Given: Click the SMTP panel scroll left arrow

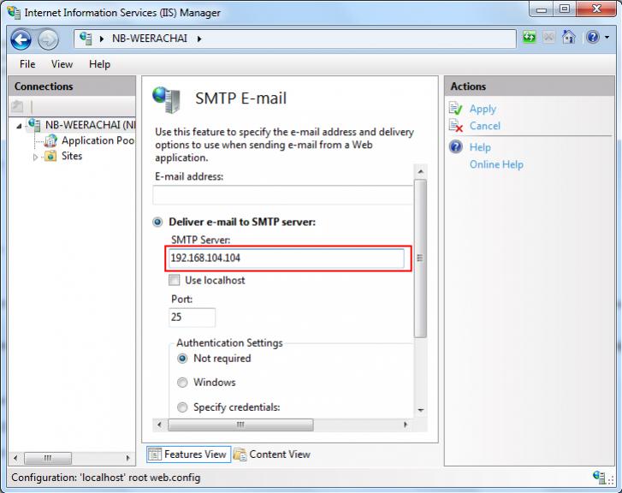Looking at the screenshot, I should [159, 425].
